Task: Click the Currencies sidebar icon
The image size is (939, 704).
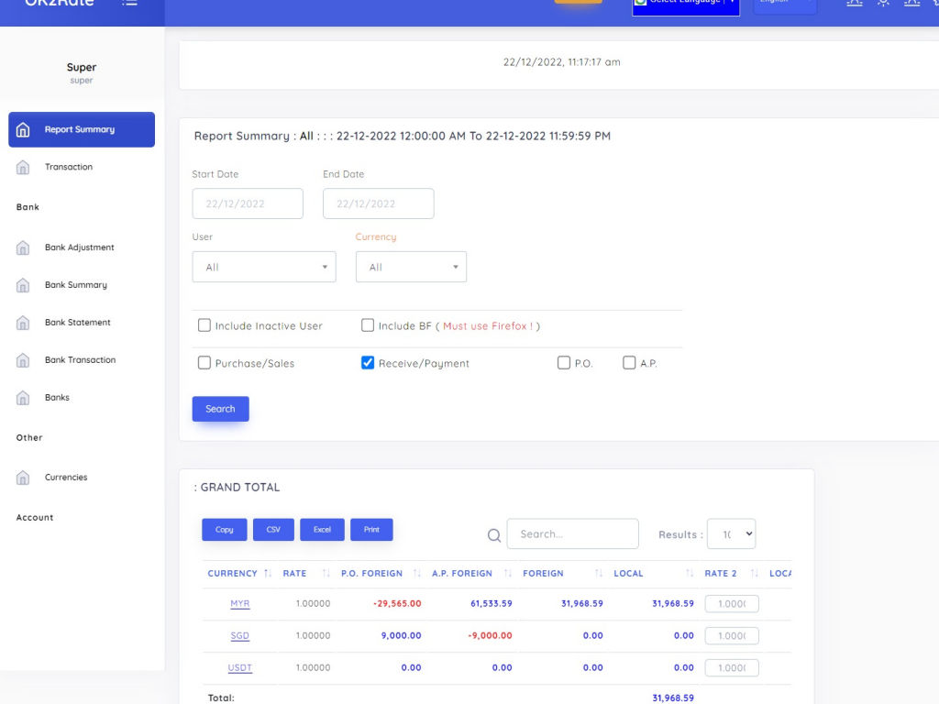Action: click(24, 478)
